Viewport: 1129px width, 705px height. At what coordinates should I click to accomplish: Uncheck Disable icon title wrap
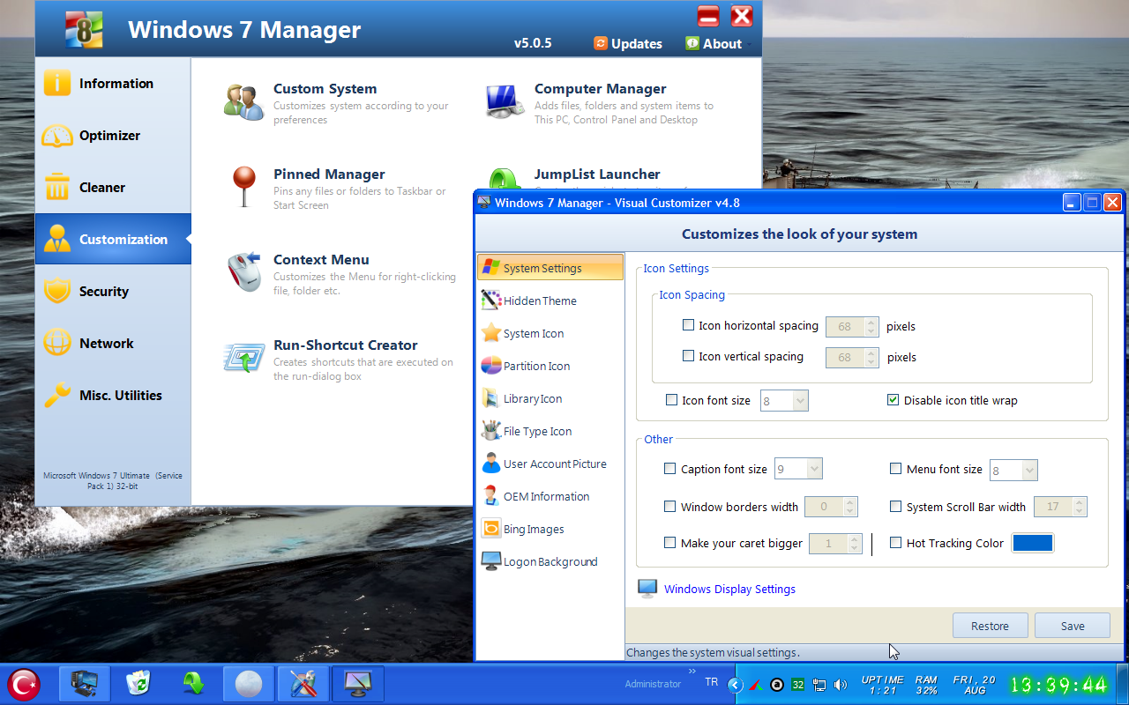click(893, 400)
